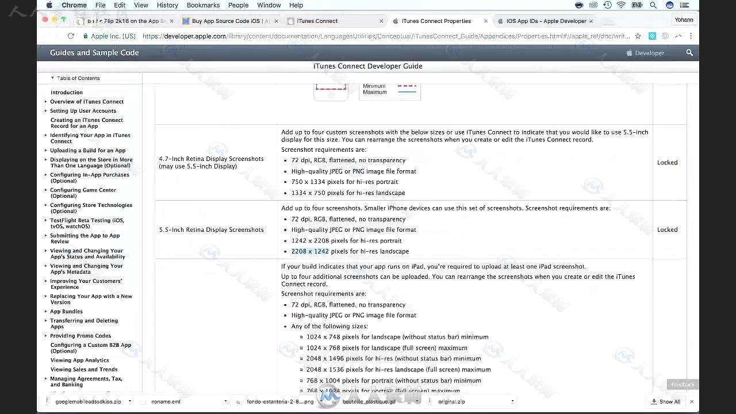This screenshot has width=736, height=414.
Task: Close the downloads bar
Action: 692,401
